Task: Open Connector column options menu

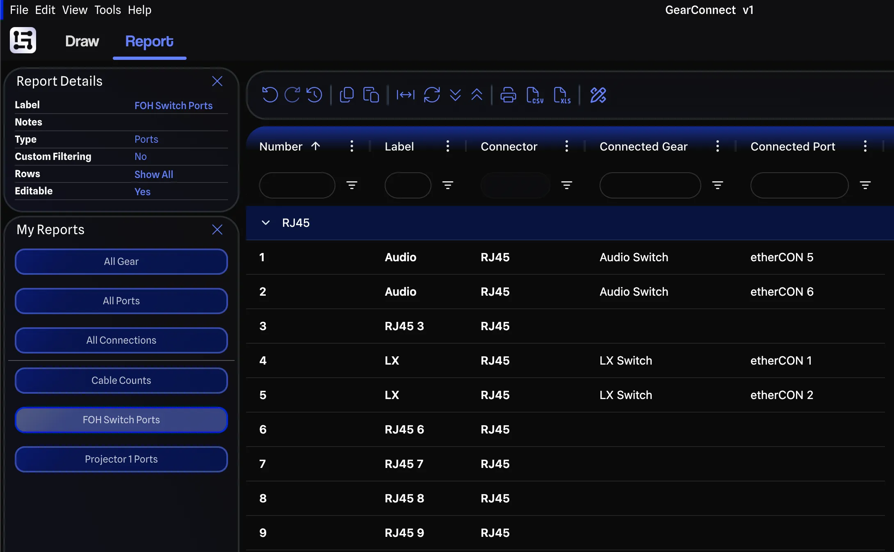Action: [566, 146]
